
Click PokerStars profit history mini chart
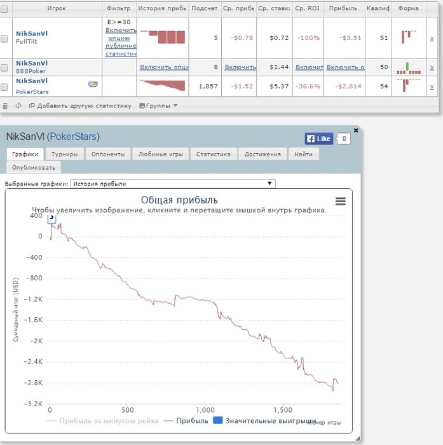click(162, 85)
